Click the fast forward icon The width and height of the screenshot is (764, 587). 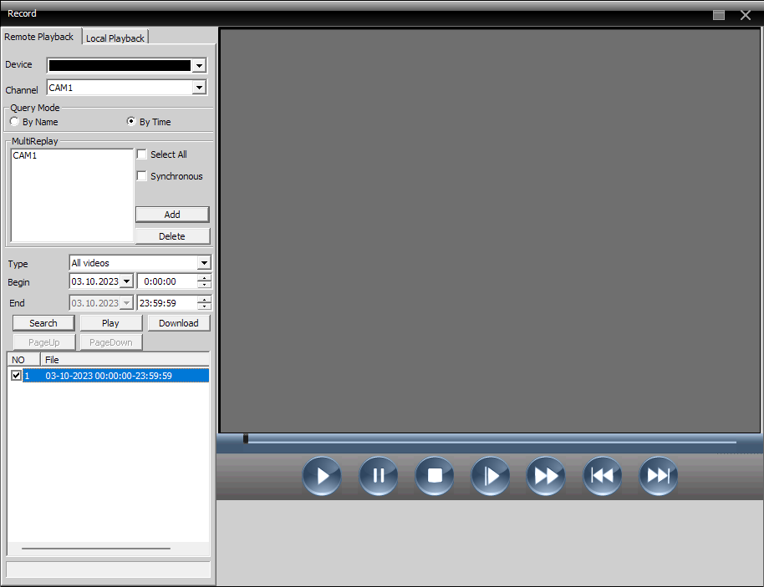pyautogui.click(x=546, y=476)
